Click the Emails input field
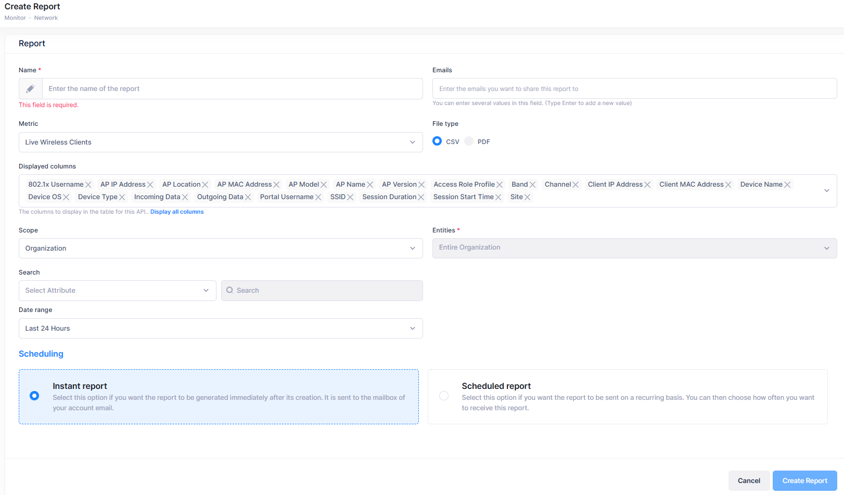 pos(634,89)
